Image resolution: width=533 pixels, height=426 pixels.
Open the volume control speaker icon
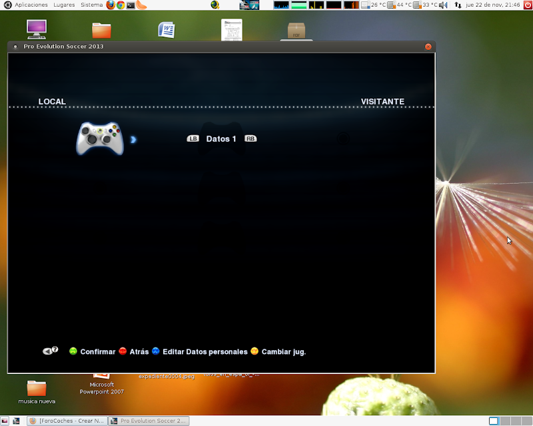(x=443, y=5)
